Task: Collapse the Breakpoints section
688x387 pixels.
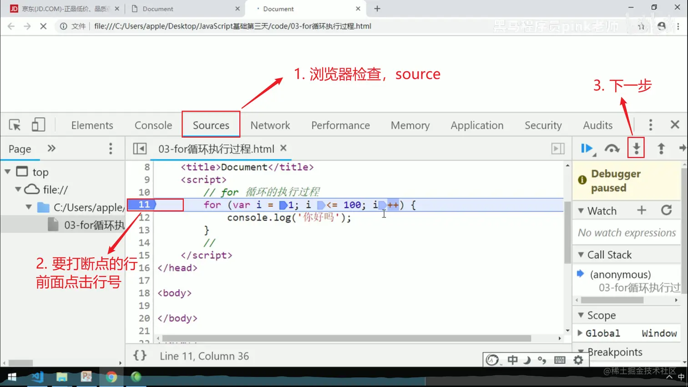Action: pos(581,351)
